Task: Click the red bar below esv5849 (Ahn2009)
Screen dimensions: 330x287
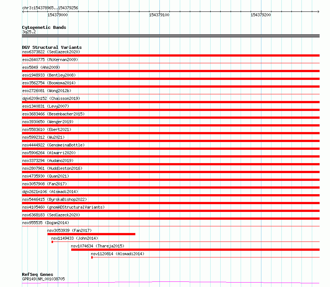Action: pos(171,71)
